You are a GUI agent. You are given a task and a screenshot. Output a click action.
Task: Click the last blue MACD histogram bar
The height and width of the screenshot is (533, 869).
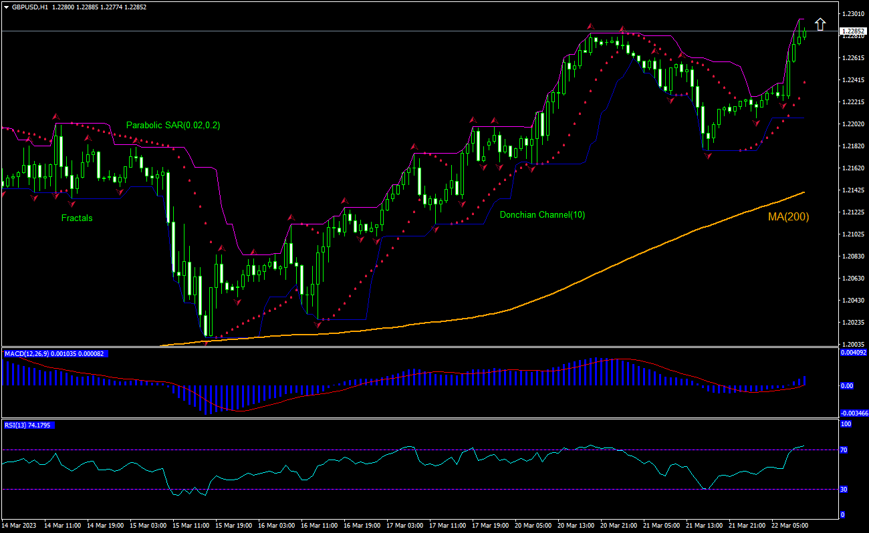[804, 381]
